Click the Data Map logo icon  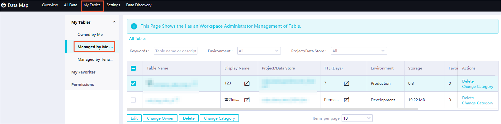click(4, 5)
